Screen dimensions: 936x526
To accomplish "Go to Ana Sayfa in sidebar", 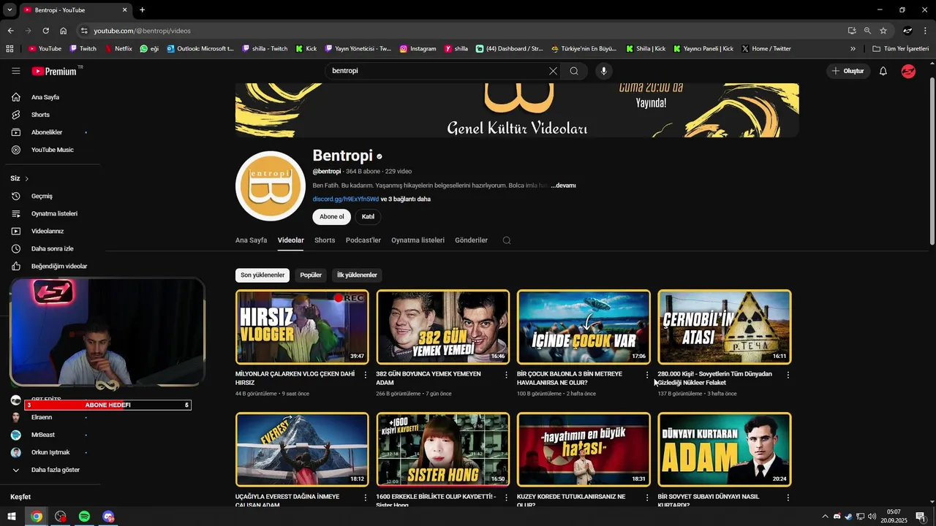I will click(x=45, y=97).
